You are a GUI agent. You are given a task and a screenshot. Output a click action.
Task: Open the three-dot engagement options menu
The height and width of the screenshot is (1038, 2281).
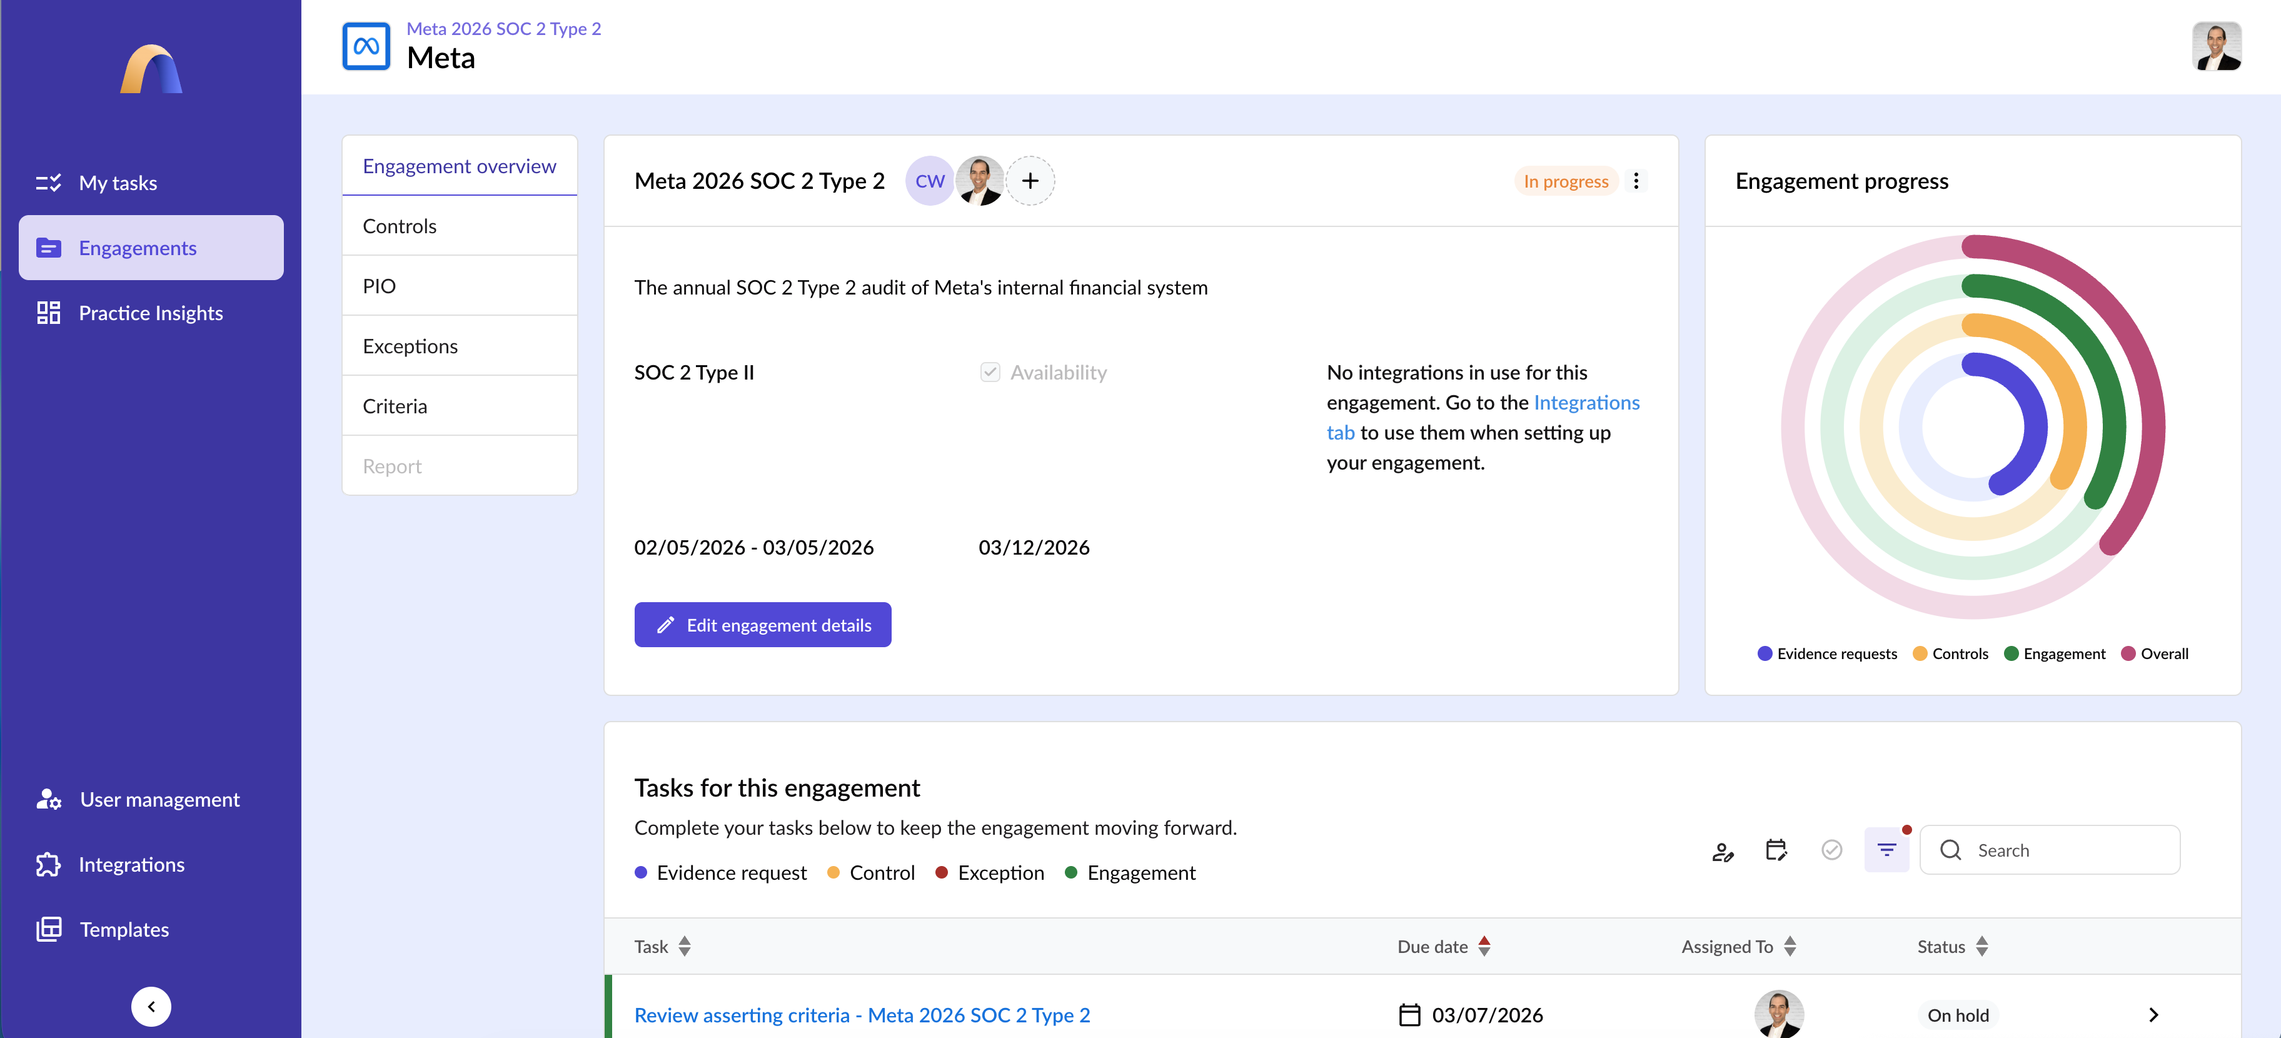1636,181
